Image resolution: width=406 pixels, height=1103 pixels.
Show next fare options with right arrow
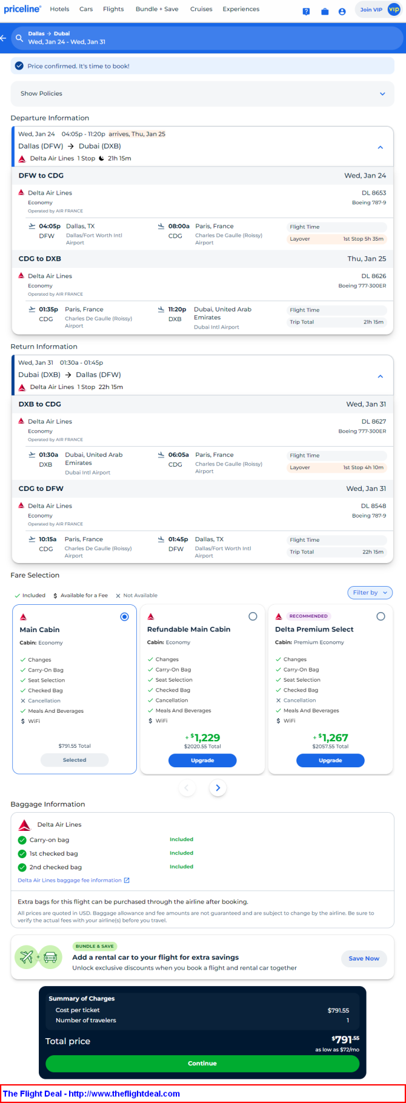218,788
